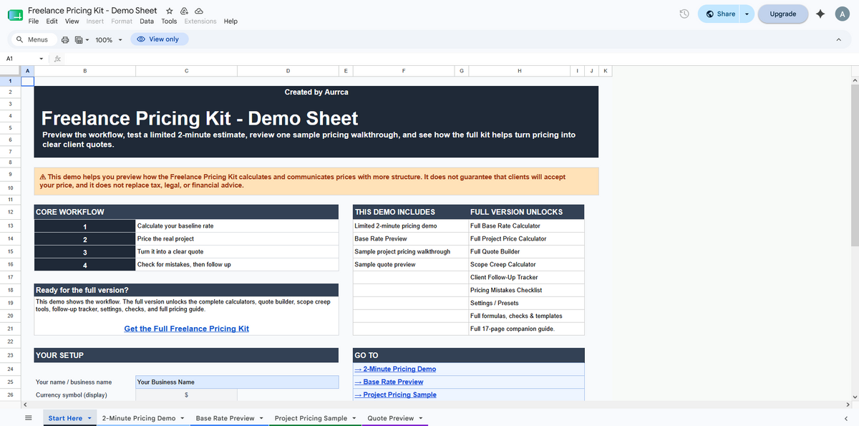Click 'Calculate your baseline rate' cell
Screen dimensions: 859x426
(x=237, y=226)
